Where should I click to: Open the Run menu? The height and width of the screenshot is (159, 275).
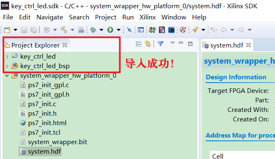128,17
